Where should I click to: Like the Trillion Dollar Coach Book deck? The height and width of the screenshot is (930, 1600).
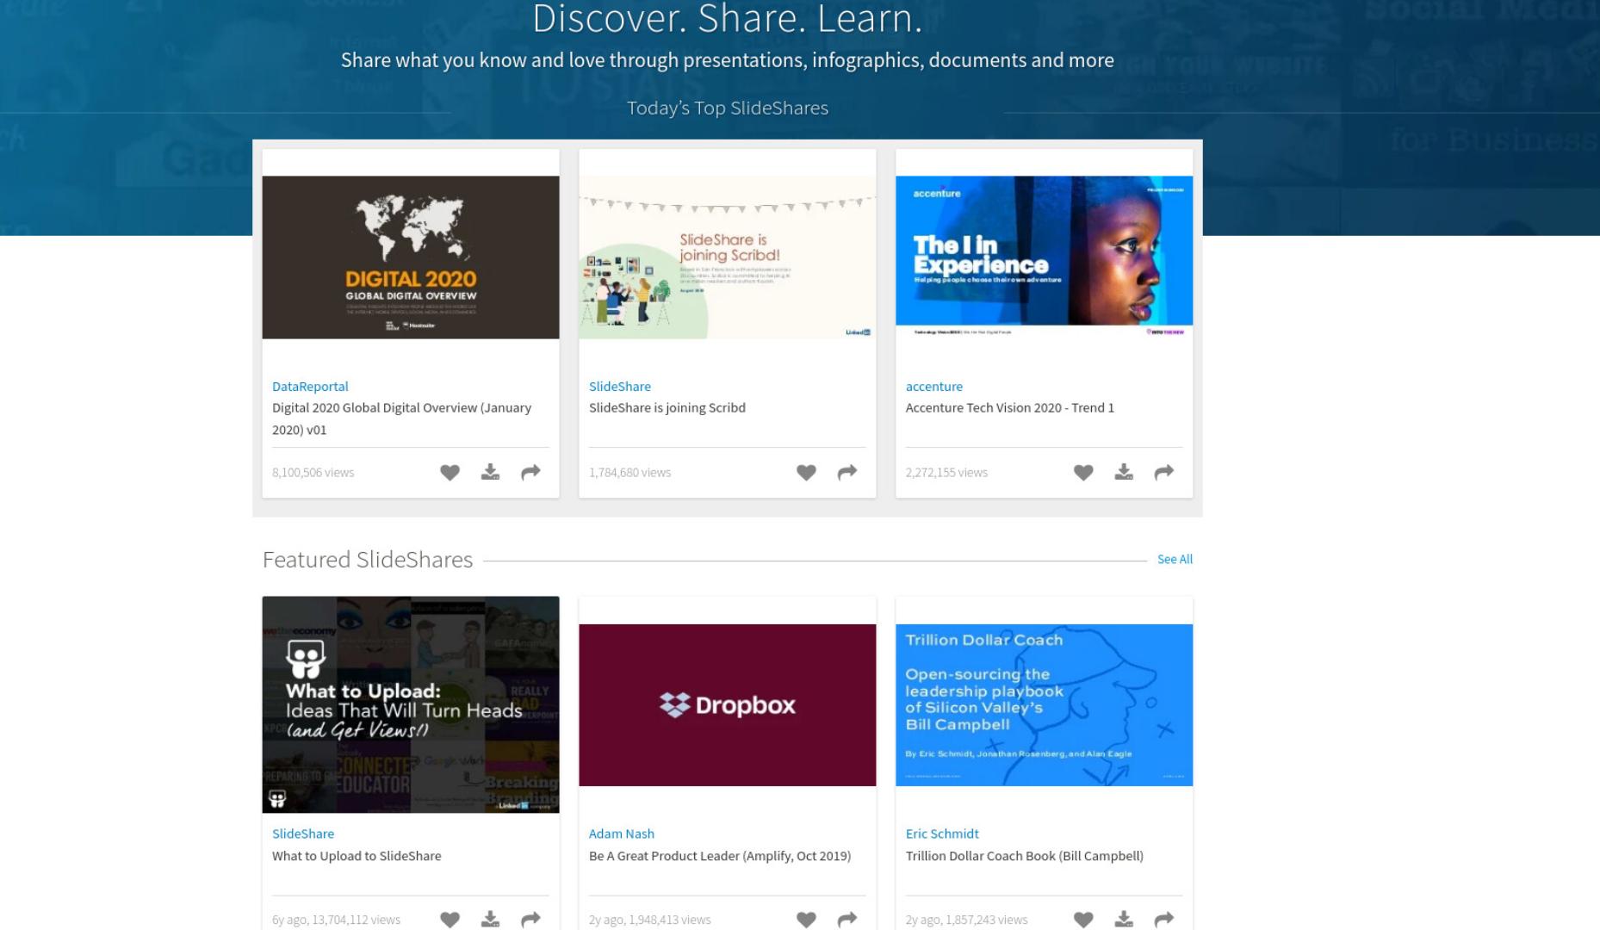click(x=1083, y=920)
